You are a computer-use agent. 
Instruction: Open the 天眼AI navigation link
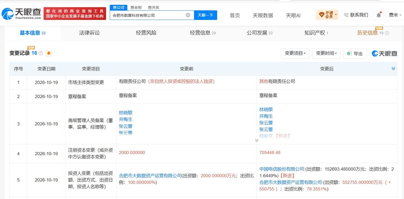(x=293, y=15)
